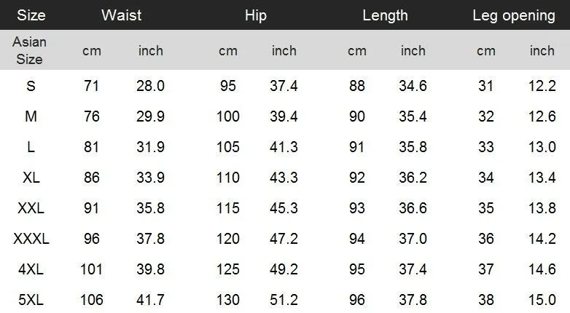Click waist inch value 28.0
570x313 pixels.
pos(150,86)
